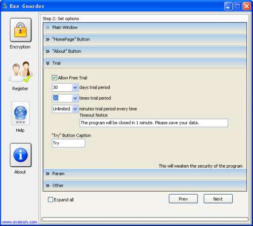The height and width of the screenshot is (226, 253).
Task: Click the "Step 2: Set options" heading
Action: tap(61, 19)
